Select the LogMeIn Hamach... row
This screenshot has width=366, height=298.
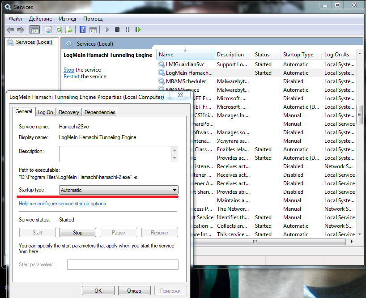(x=256, y=73)
